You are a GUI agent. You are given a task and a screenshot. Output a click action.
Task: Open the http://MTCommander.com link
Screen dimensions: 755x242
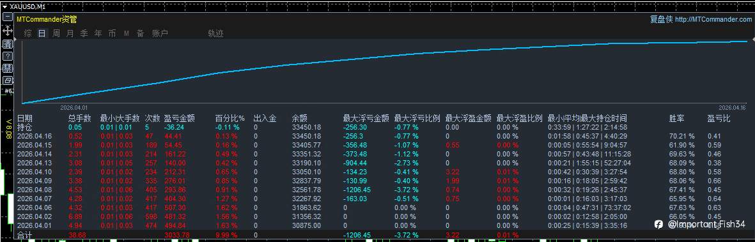(x=713, y=20)
